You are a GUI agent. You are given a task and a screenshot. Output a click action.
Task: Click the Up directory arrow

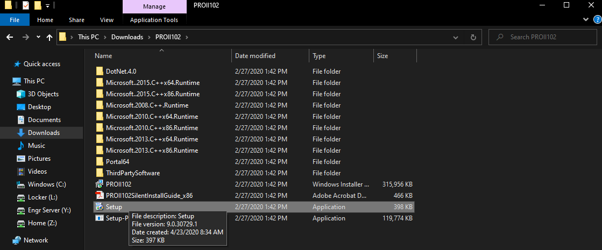(49, 37)
